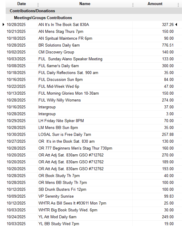Click the Amount column header
182x226 pixels.
155,4
